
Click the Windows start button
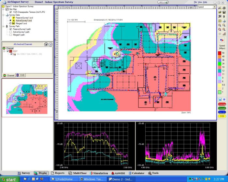9,179
